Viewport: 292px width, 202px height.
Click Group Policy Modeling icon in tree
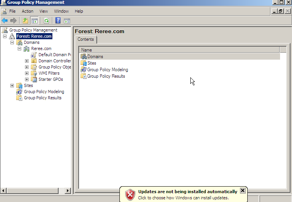[x=19, y=92]
